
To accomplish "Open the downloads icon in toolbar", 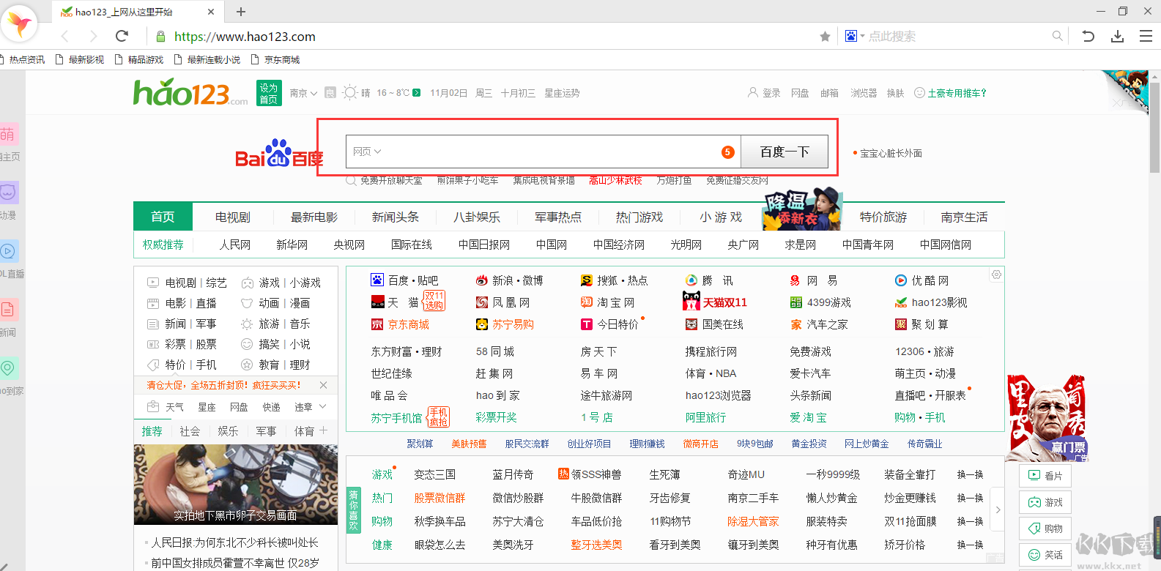I will [x=1117, y=36].
